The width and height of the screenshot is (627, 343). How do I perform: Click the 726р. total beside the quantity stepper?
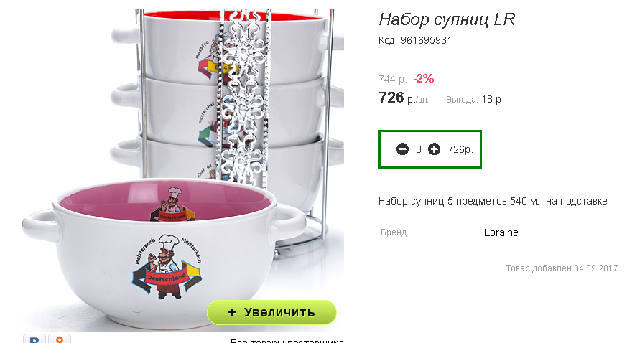(x=460, y=149)
